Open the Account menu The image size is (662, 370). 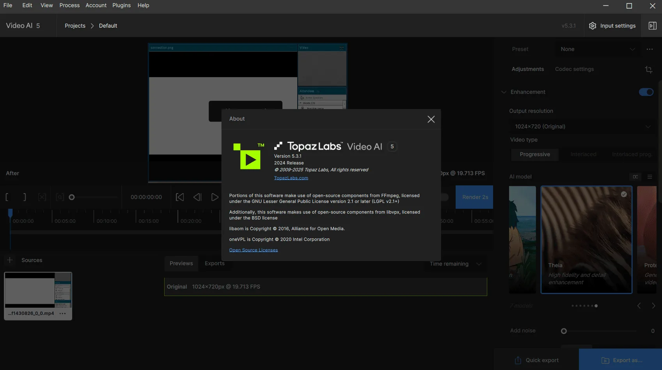tap(96, 5)
